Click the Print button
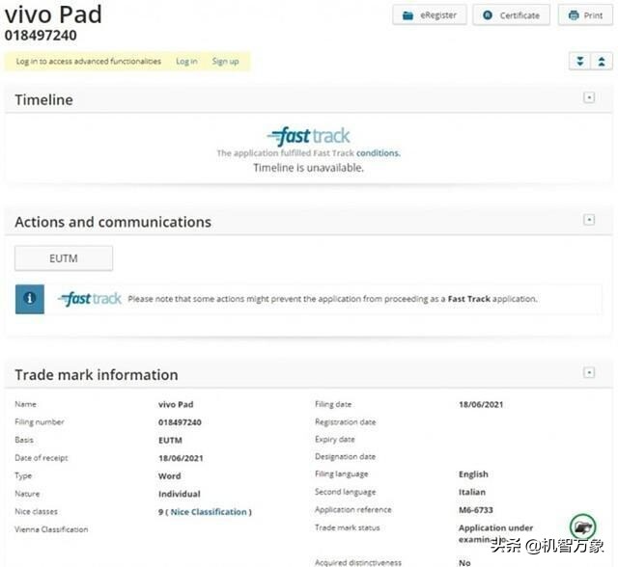 point(585,15)
